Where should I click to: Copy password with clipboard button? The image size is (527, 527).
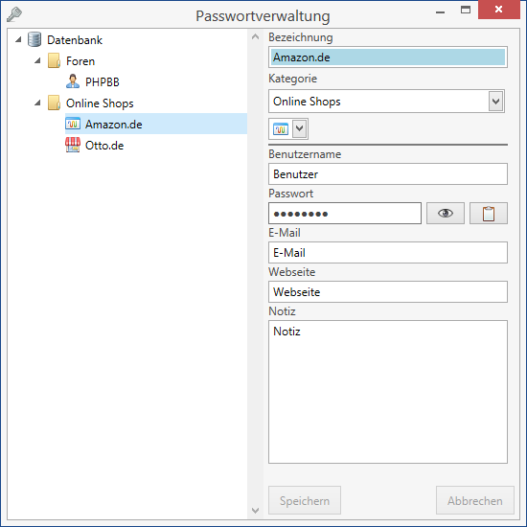489,213
